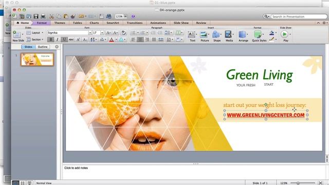Justify text in the paragraph group
This screenshot has height=185, width=329.
[154, 40]
